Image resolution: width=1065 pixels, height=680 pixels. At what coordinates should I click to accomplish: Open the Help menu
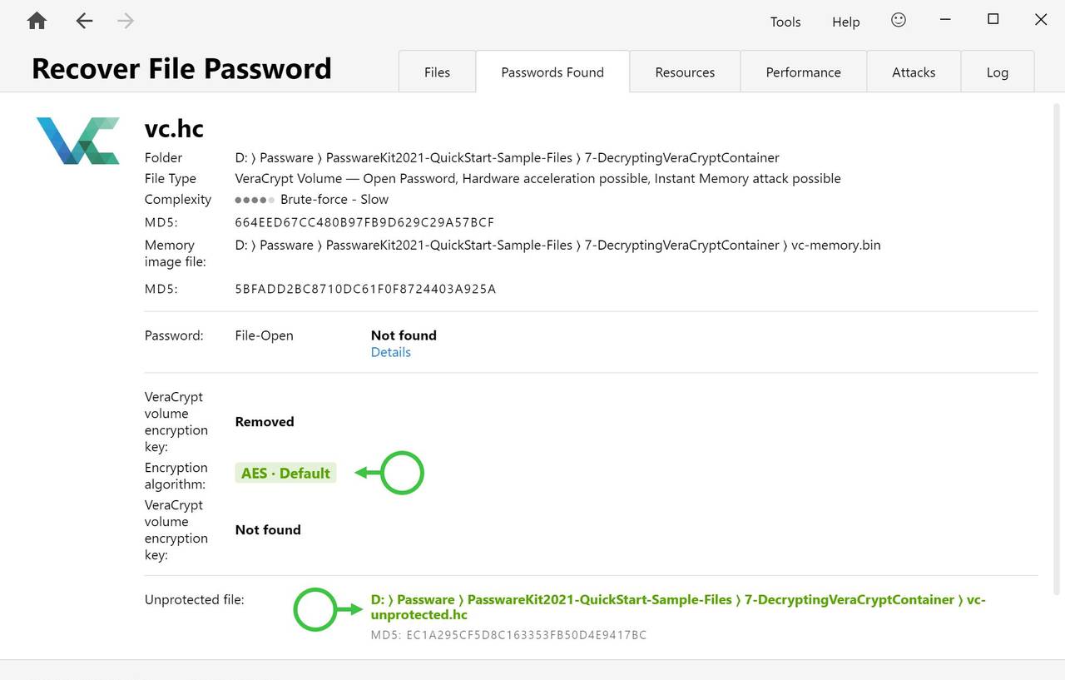(x=845, y=22)
